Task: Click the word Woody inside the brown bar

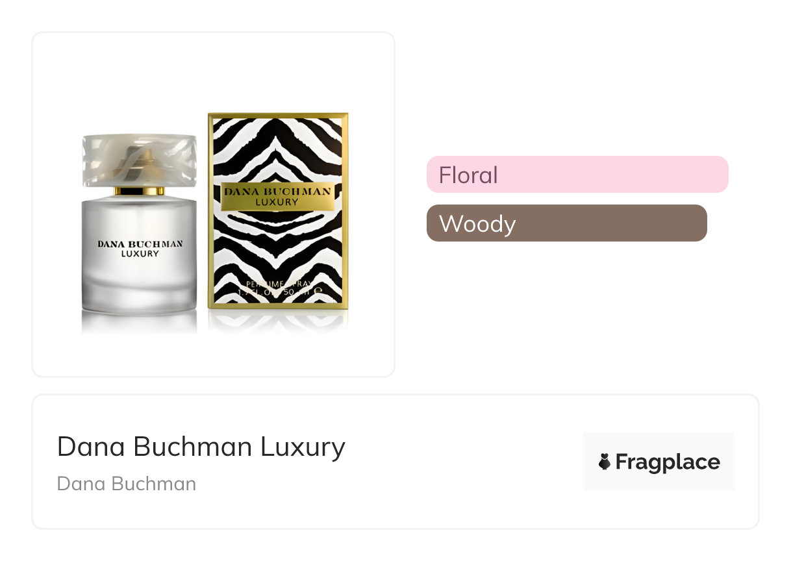Action: coord(477,223)
